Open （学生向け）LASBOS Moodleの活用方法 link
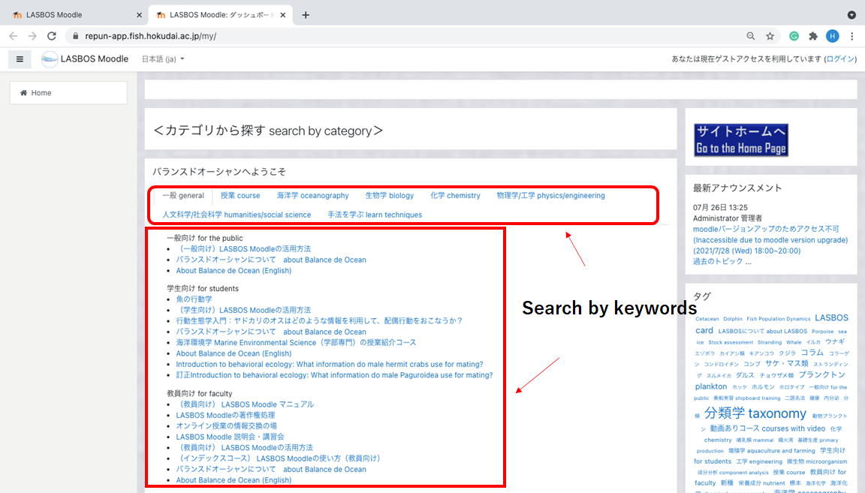Image resolution: width=865 pixels, height=493 pixels. point(243,311)
